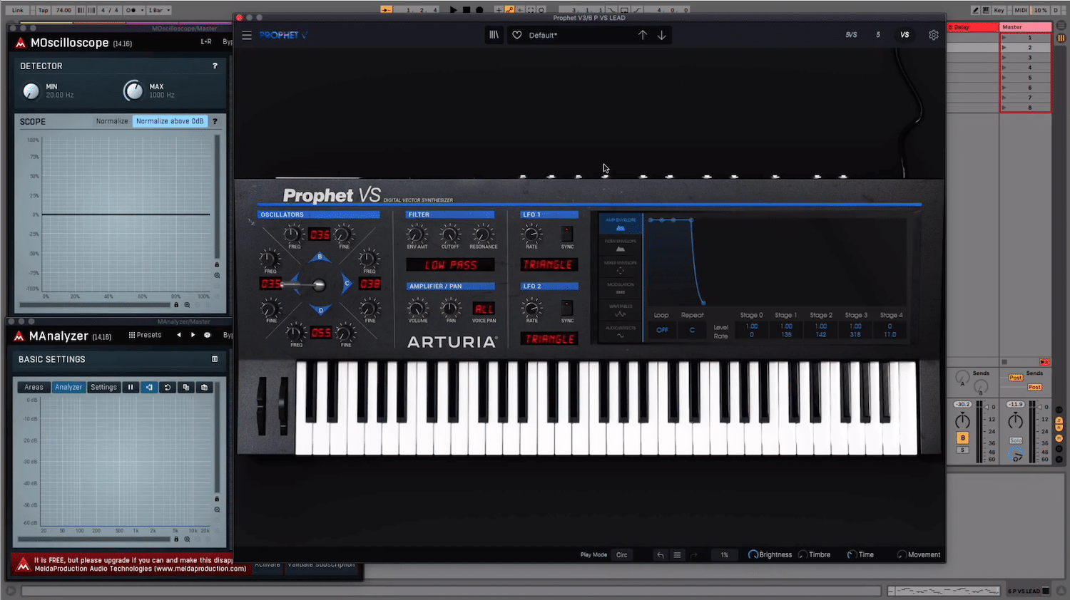Toggle LFO 1 Sync switch

click(x=567, y=234)
